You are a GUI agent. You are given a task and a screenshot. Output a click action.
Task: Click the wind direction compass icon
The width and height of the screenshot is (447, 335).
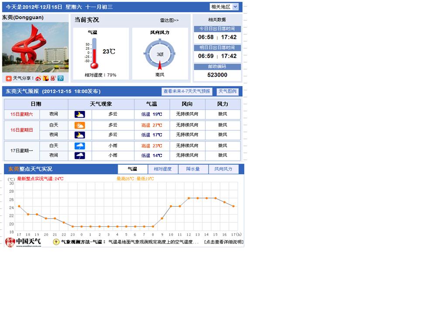pyautogui.click(x=160, y=54)
